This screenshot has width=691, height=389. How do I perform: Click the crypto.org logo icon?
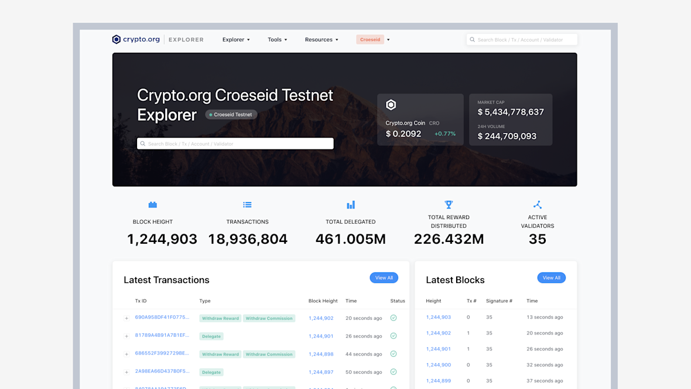pyautogui.click(x=117, y=39)
